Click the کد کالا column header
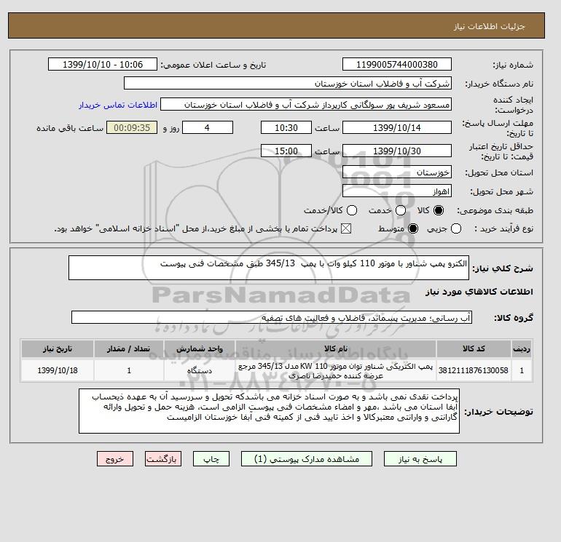The image size is (561, 542). tap(474, 348)
